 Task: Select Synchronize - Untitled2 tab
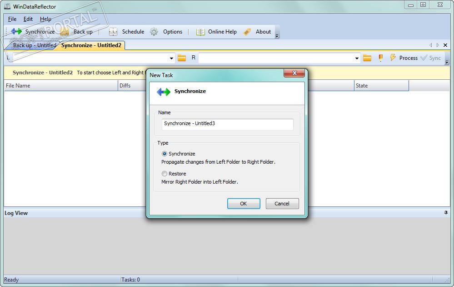(x=91, y=45)
